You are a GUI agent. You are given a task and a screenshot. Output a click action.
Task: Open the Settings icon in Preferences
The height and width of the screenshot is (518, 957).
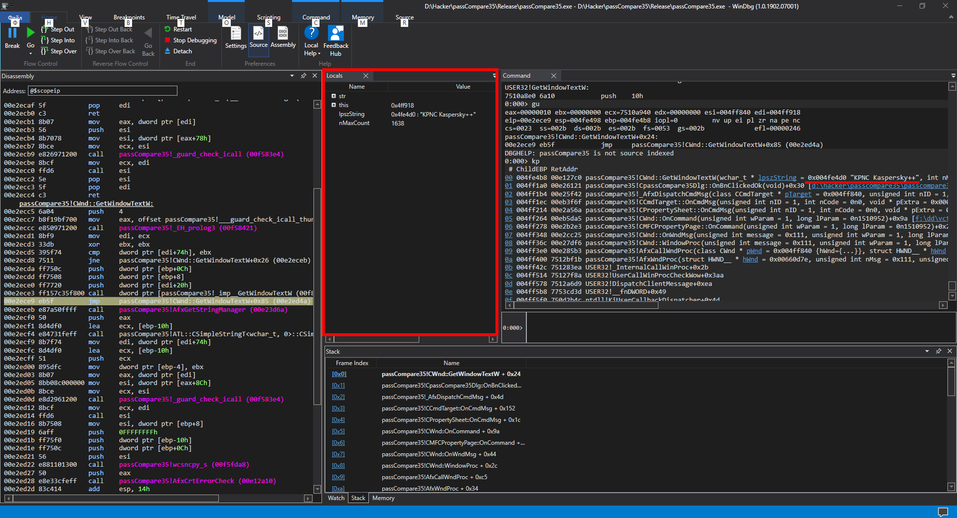pos(236,34)
